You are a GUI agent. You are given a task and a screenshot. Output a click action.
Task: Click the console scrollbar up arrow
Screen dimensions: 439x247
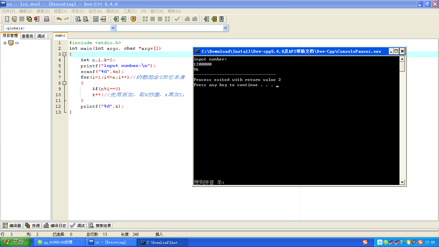[x=402, y=59]
